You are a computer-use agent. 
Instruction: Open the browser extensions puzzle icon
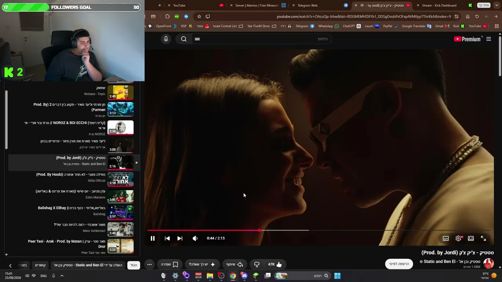click(167, 16)
